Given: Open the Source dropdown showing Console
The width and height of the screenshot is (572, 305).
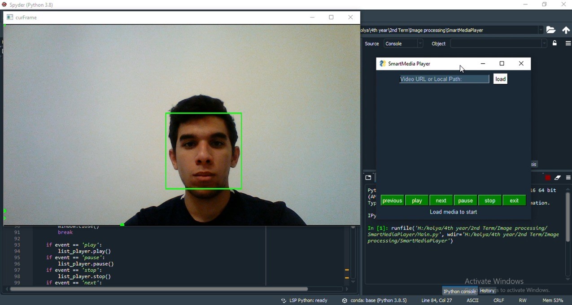Looking at the screenshot, I should click(403, 43).
